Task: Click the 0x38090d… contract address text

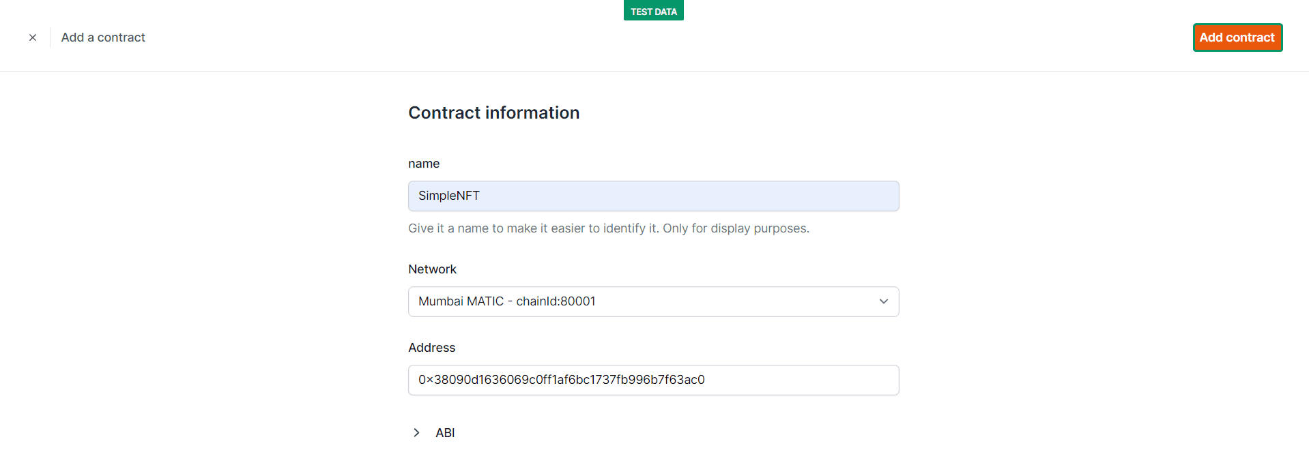Action: click(561, 380)
